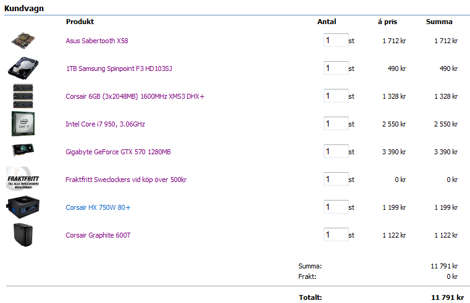
Task: Click the quantity field for Intel Core i7
Action: coord(335,124)
